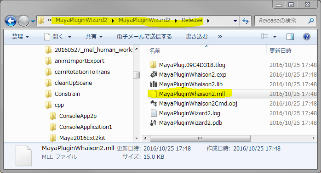Click the 書き込む toolbar button
Image resolution: width=321 pixels, height=173 pixels.
pos(196,37)
